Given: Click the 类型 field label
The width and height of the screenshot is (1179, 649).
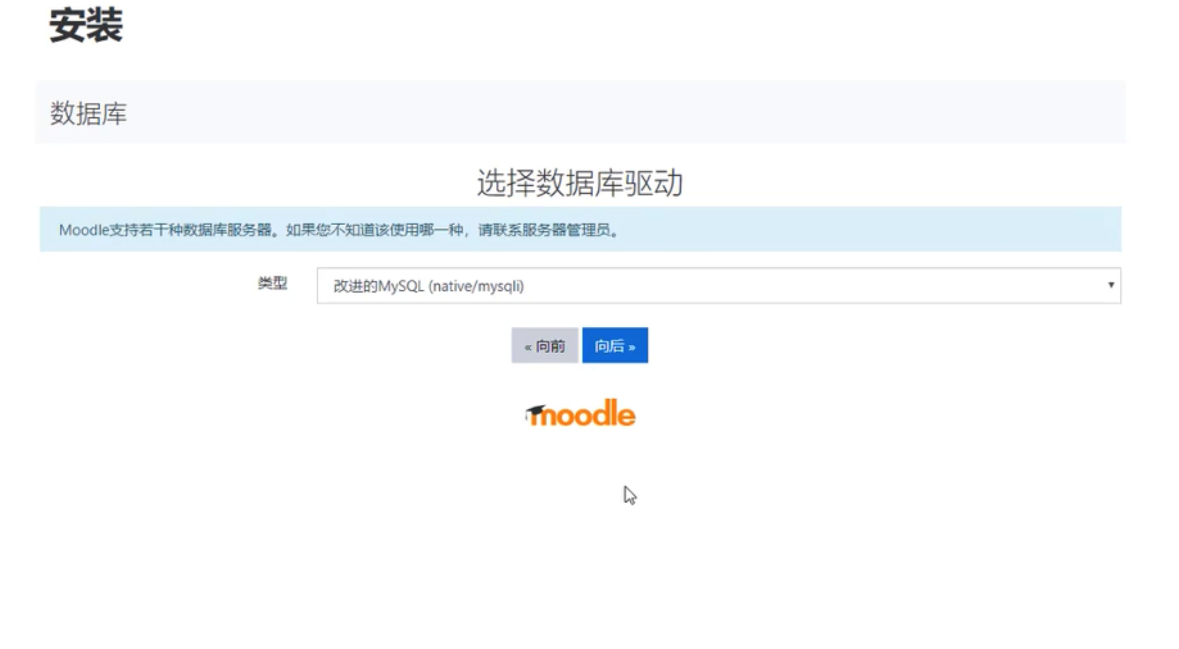Looking at the screenshot, I should point(272,283).
